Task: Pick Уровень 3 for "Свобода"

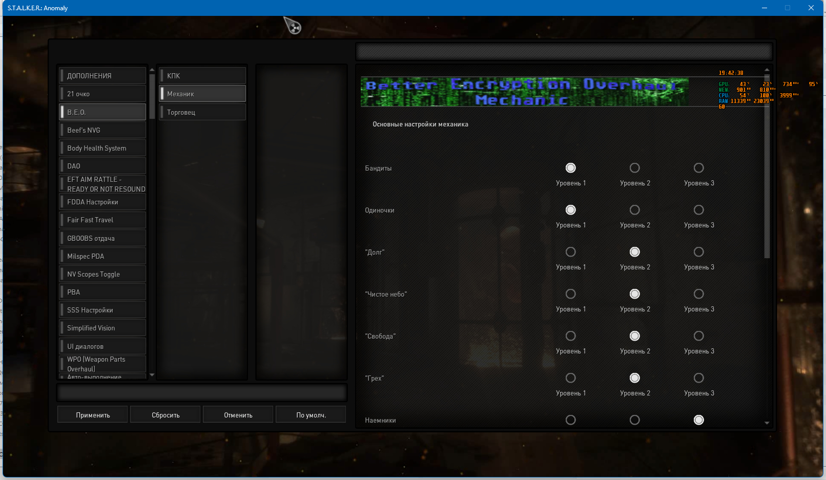Action: 698,336
